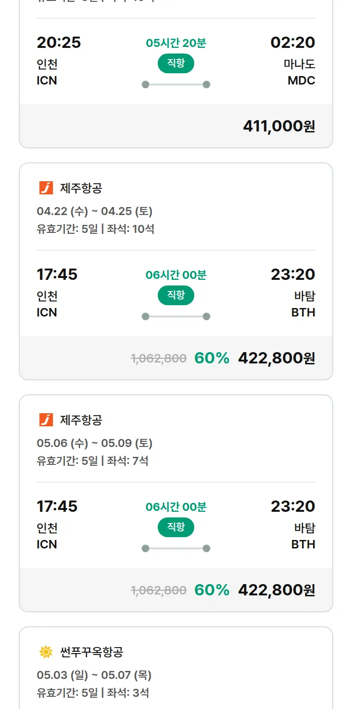Select the 422,800원 price on the 04.22 flight

pos(276,358)
